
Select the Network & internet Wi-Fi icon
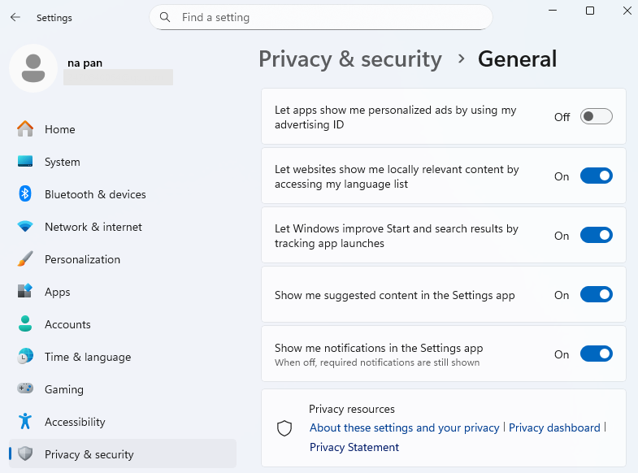click(25, 227)
